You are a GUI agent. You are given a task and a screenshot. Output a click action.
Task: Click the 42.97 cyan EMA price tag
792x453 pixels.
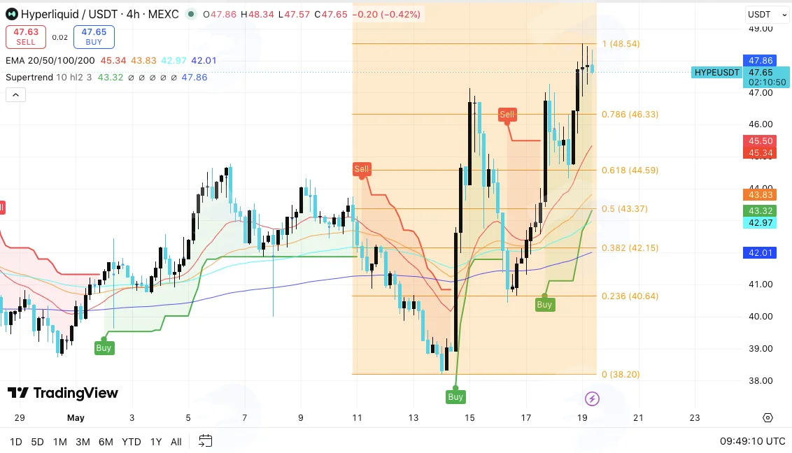coord(761,223)
